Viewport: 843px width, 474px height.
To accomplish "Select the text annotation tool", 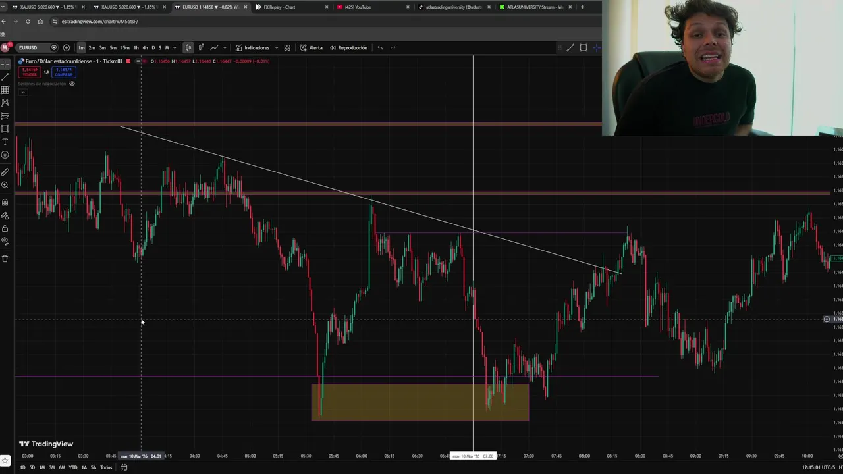I will pyautogui.click(x=5, y=142).
